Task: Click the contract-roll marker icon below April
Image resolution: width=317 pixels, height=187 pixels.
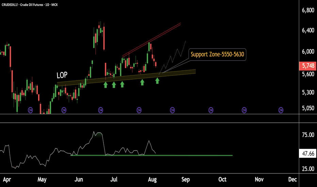Action: (x=30, y=110)
